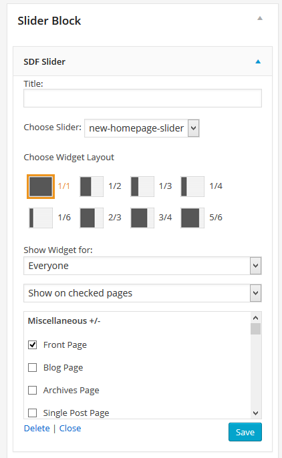Image resolution: width=282 pixels, height=458 pixels.
Task: Collapse the Slider Block panel arrow
Action: [260, 19]
